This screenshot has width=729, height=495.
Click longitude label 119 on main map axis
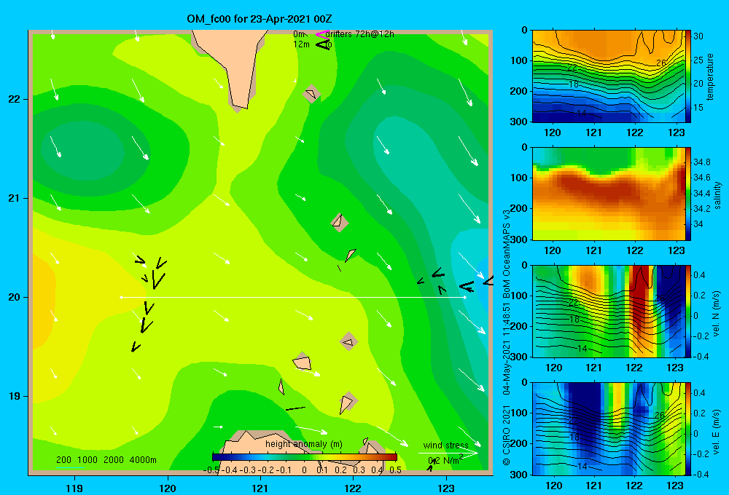coord(75,488)
